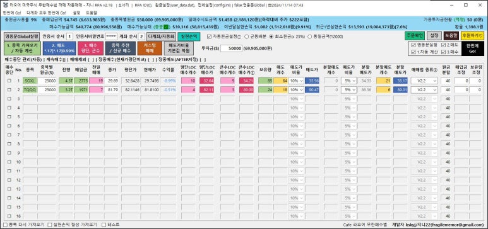Click the 인증서비밀번호 password field

pyautogui.click(x=111, y=36)
